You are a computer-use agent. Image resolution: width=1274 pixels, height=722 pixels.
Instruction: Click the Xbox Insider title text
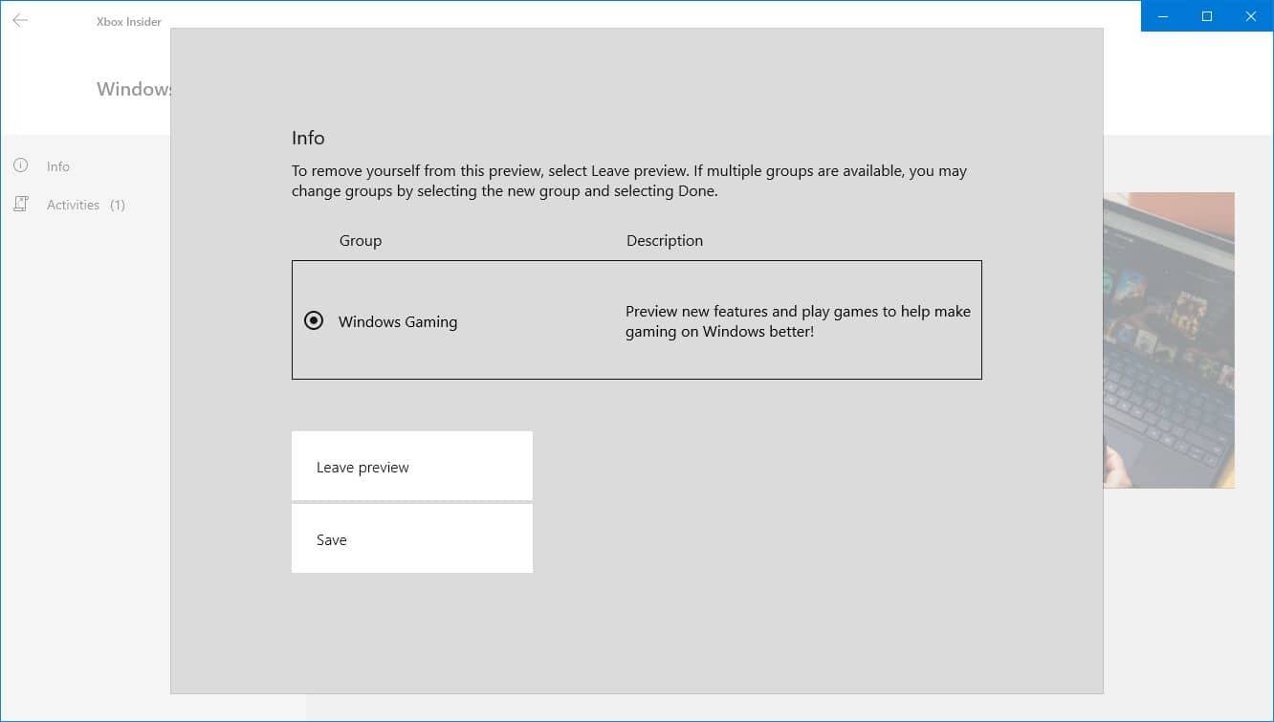[129, 21]
